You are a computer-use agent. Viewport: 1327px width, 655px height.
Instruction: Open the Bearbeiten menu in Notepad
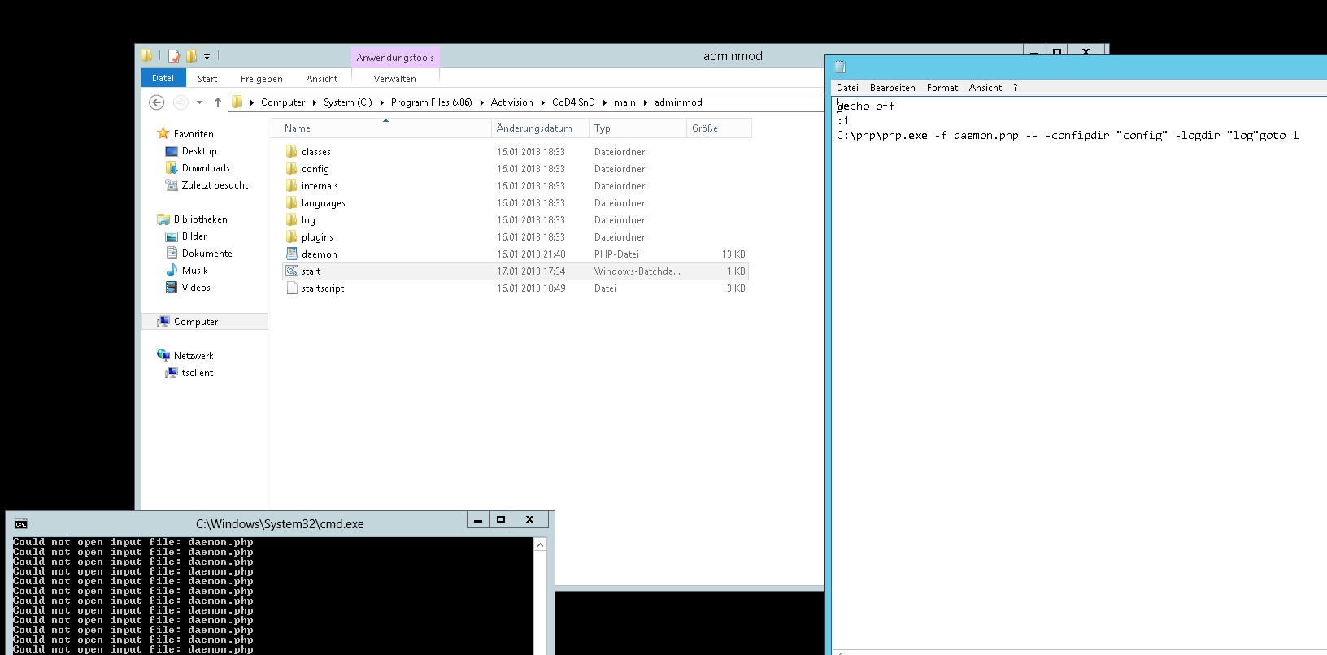pos(892,88)
